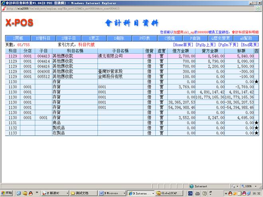Click [PgDn下頁] next page link

pyautogui.click(x=229, y=45)
